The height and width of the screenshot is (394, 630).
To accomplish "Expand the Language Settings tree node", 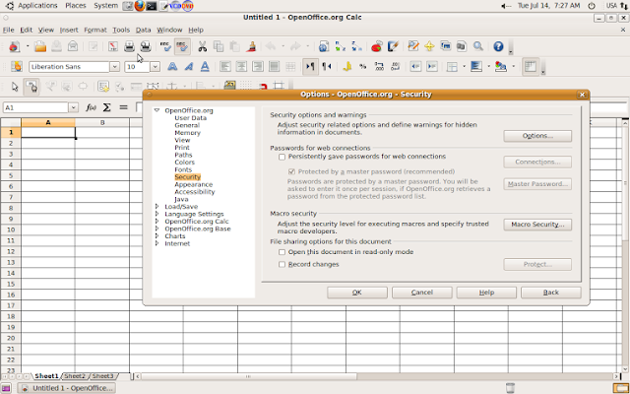I will [x=157, y=214].
